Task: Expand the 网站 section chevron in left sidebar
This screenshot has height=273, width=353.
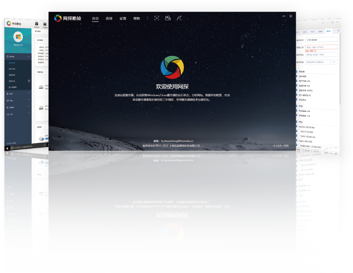Action: [x=28, y=100]
